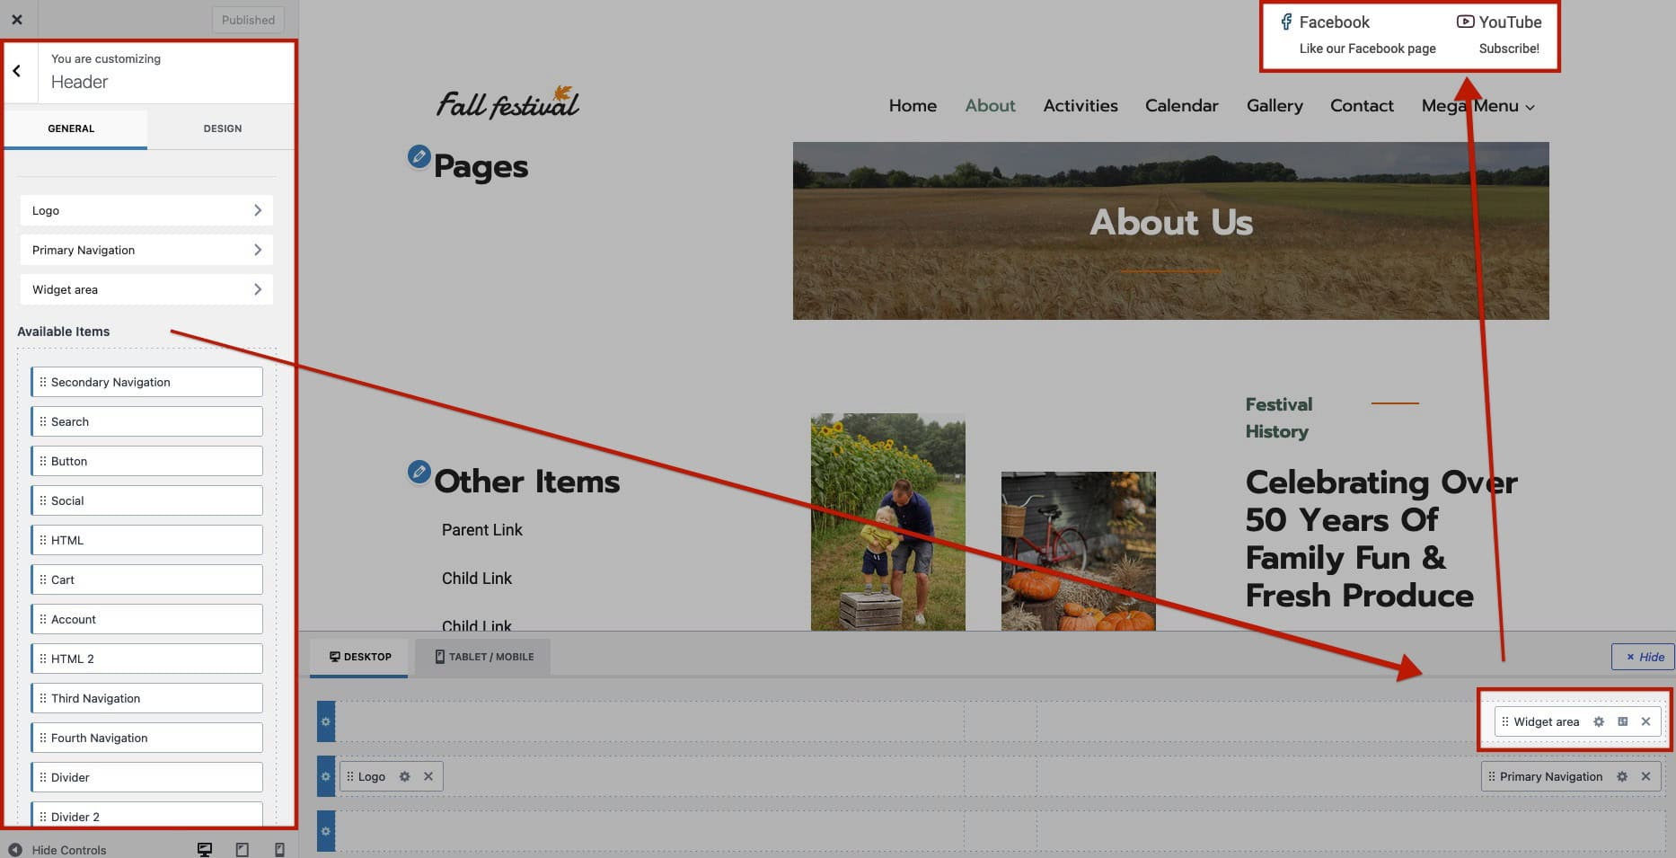Image resolution: width=1676 pixels, height=858 pixels.
Task: Open settings gear for the Logo builder row
Action: pos(326,776)
